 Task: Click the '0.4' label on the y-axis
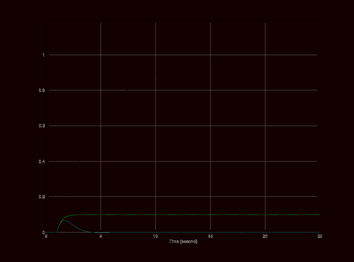[x=42, y=161]
